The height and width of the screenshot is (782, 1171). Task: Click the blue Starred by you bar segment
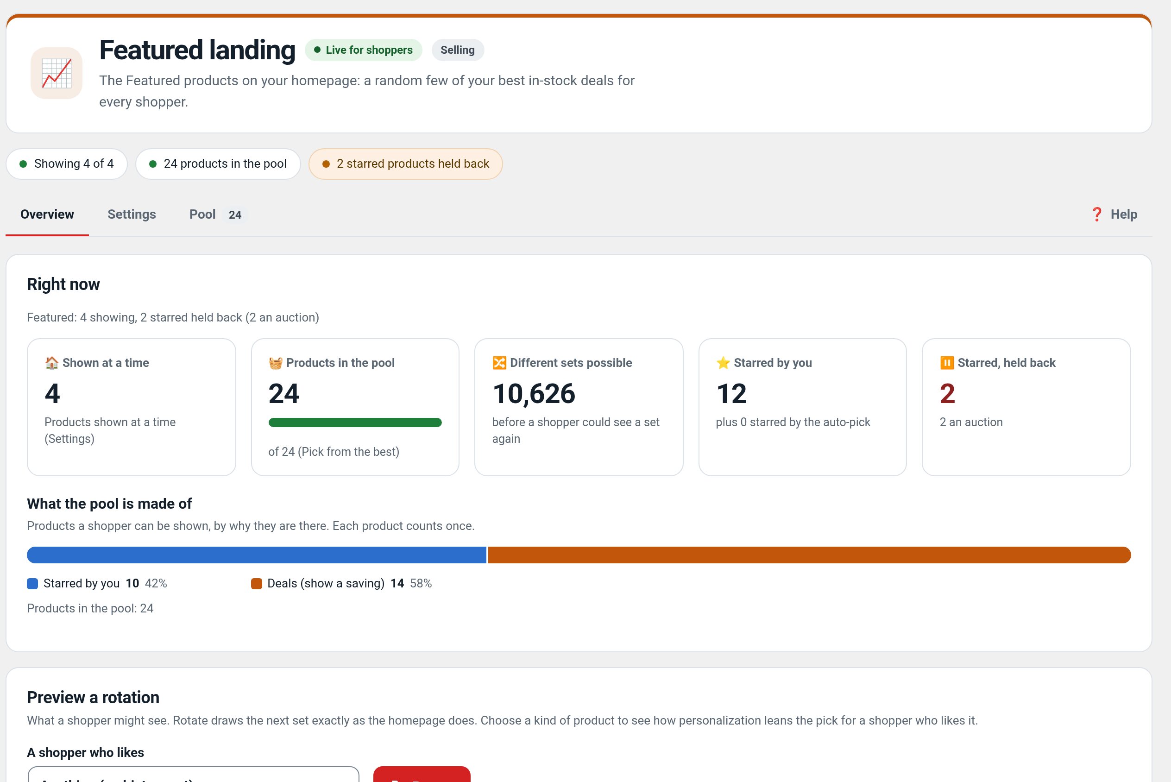pos(256,555)
